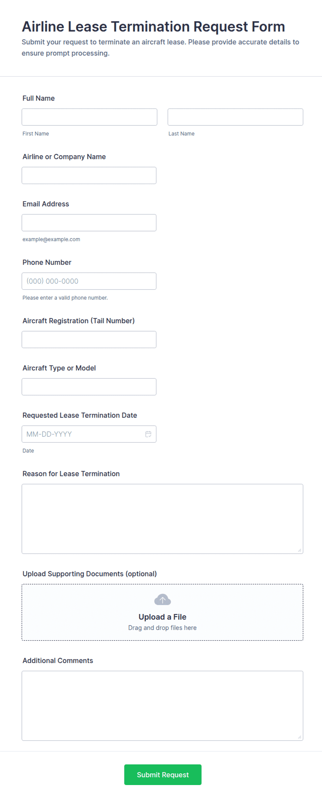
Task: Click the Upload Supporting Documents label
Action: [x=90, y=574]
